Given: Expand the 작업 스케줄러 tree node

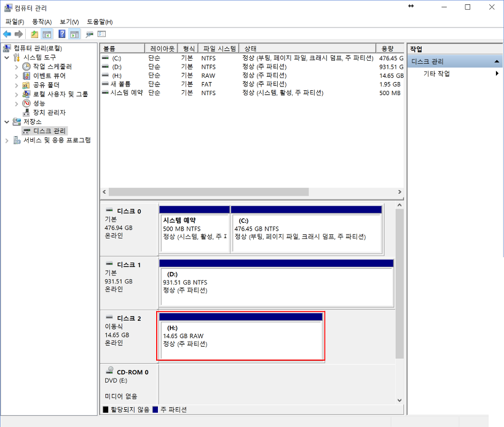Looking at the screenshot, I should tap(17, 67).
